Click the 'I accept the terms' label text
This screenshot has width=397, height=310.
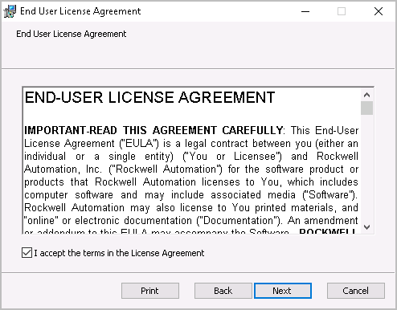pyautogui.click(x=119, y=253)
